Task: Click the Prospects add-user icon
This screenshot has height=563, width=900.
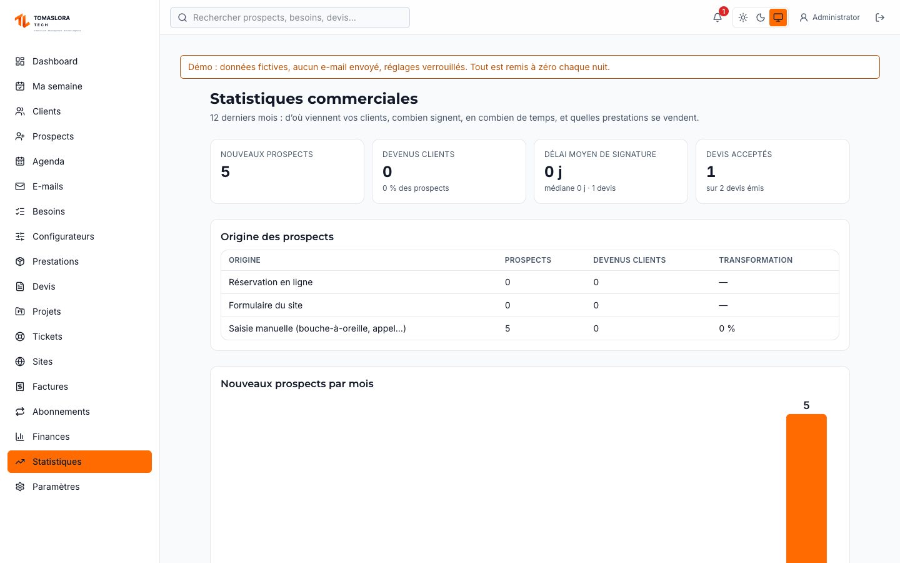Action: [x=20, y=136]
